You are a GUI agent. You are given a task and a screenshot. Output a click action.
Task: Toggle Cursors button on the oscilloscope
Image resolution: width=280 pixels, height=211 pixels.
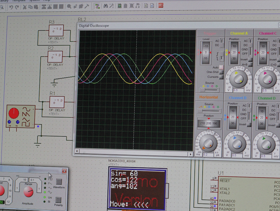221,77
